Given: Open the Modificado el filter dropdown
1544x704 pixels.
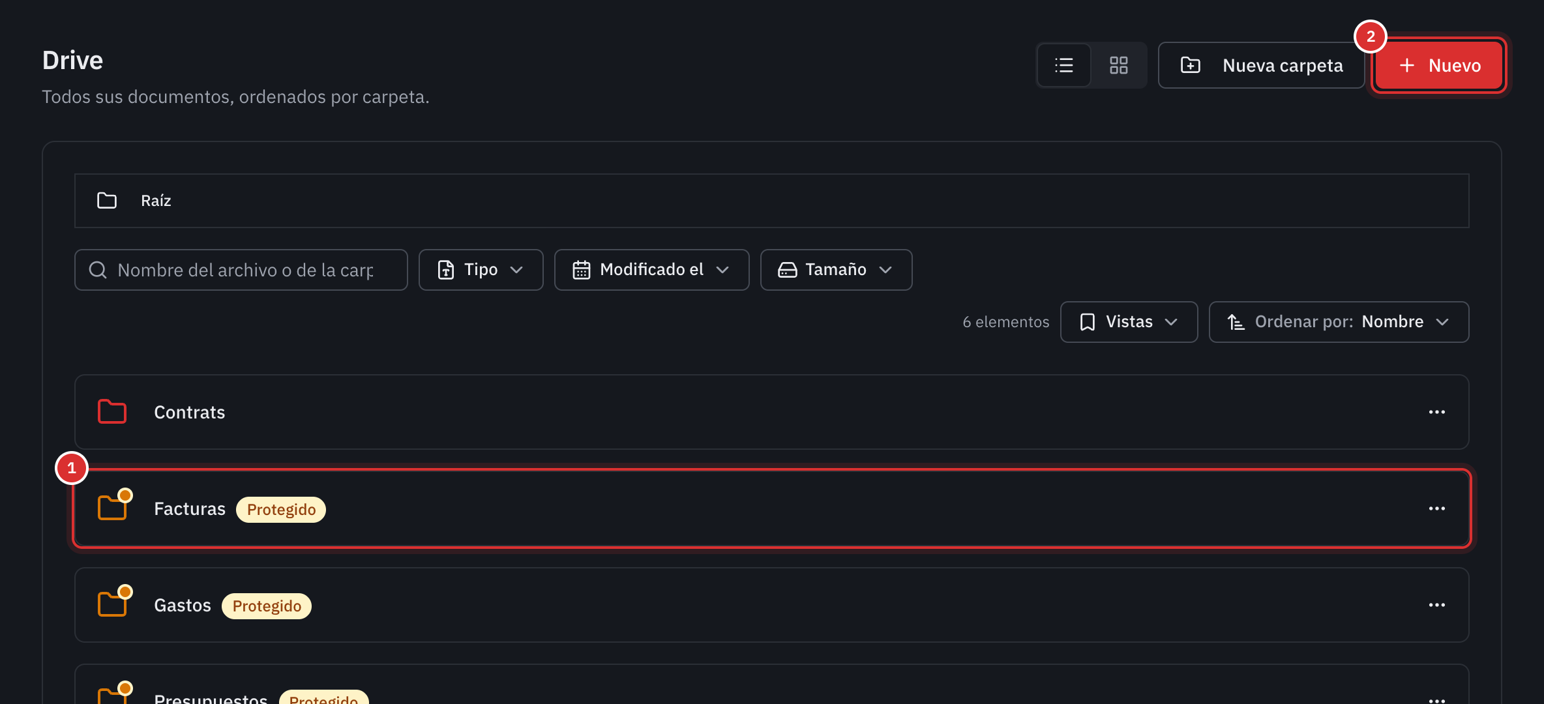Looking at the screenshot, I should (x=652, y=270).
